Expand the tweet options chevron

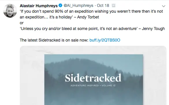pyautogui.click(x=164, y=6)
